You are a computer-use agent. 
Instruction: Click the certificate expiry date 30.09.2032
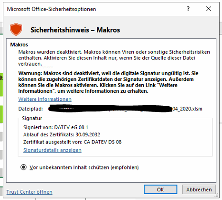coord(88,134)
